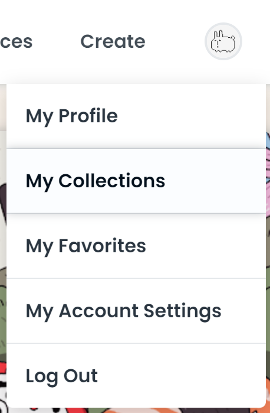This screenshot has height=413, width=270.
Task: View the My Favorites page
Action: 136,246
